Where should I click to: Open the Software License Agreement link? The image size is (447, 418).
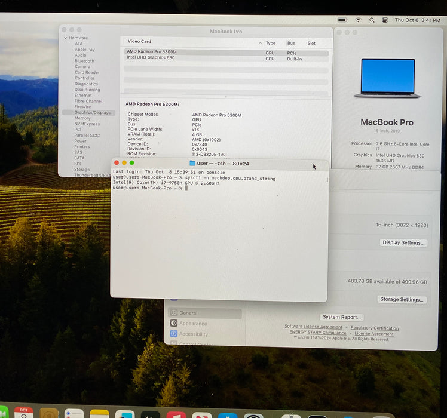pos(313,327)
